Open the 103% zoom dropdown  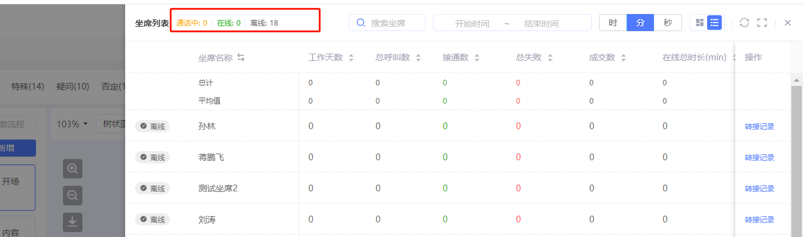(72, 124)
